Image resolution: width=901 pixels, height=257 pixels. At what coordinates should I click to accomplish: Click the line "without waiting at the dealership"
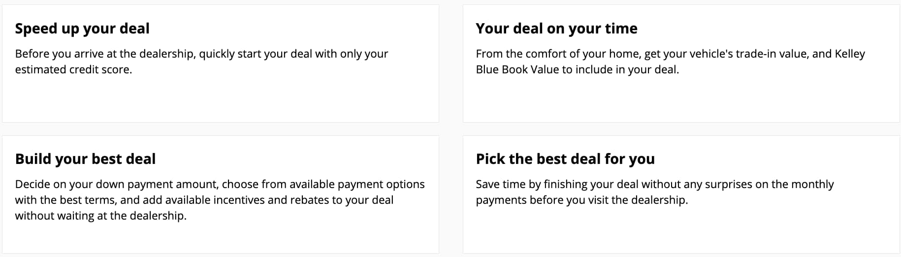point(100,216)
